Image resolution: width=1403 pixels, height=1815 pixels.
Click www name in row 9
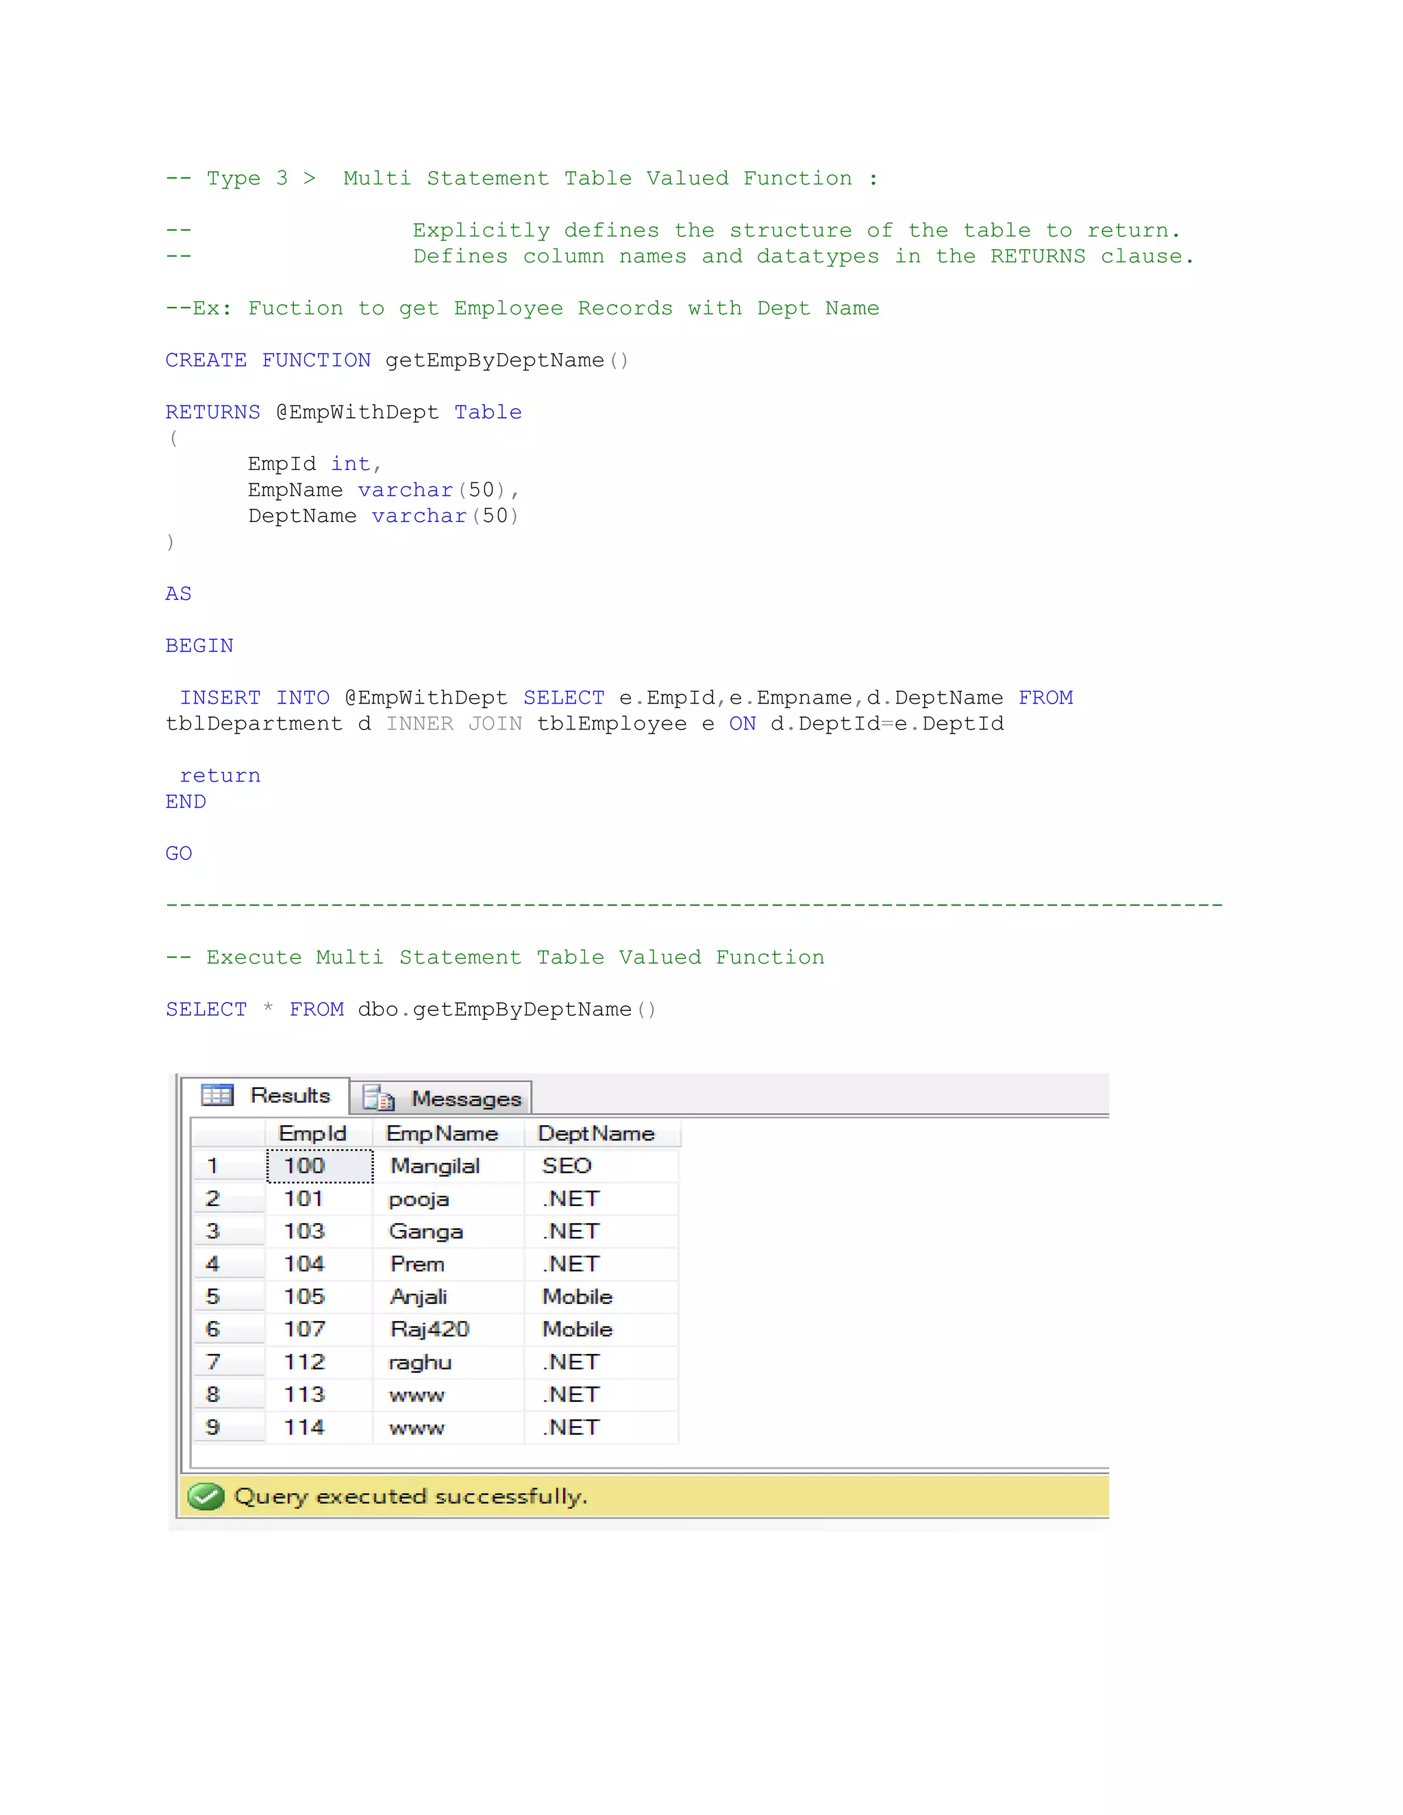(x=449, y=1427)
